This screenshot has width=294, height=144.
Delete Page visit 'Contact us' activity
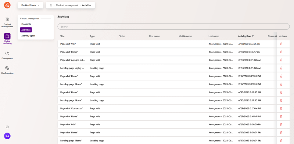[x=281, y=108]
